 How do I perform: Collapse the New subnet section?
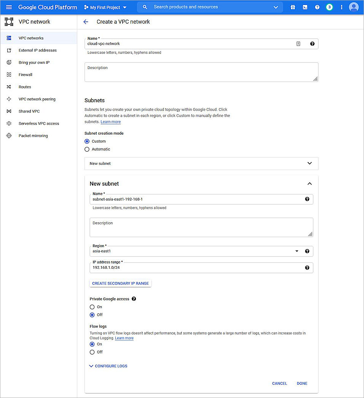pos(310,183)
